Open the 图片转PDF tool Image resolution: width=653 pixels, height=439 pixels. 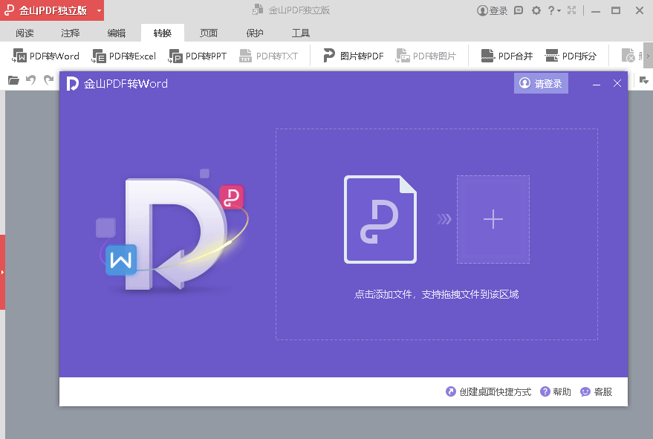[x=353, y=56]
